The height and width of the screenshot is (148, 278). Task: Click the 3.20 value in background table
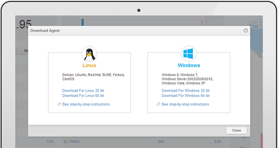[x=50, y=141]
